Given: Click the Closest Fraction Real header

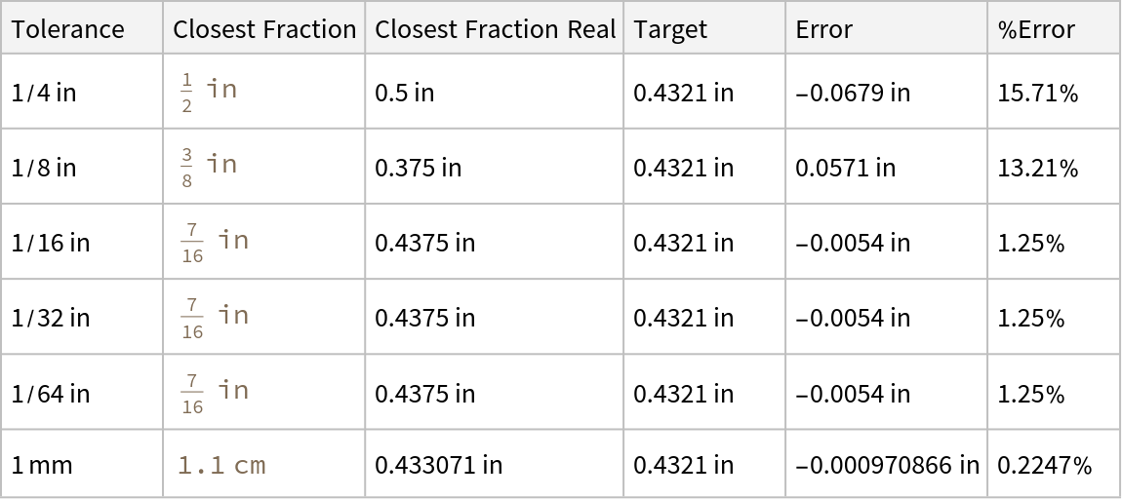Looking at the screenshot, I should coord(495,29).
